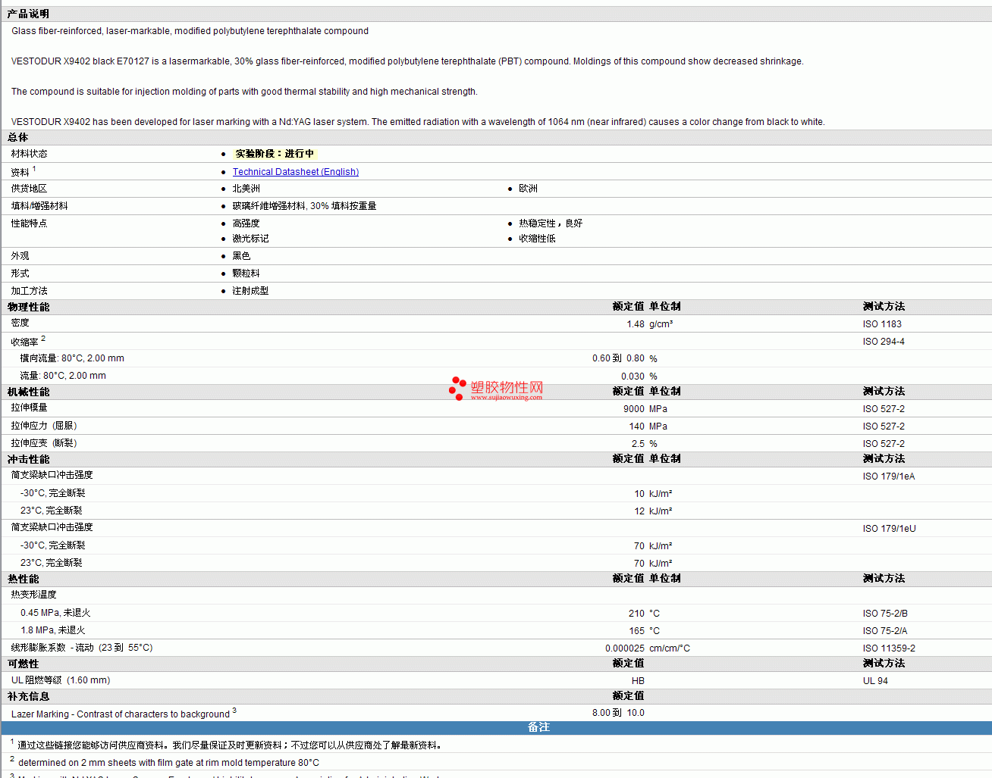Click the HB flammability rating value
Image resolution: width=992 pixels, height=778 pixels.
pos(638,681)
